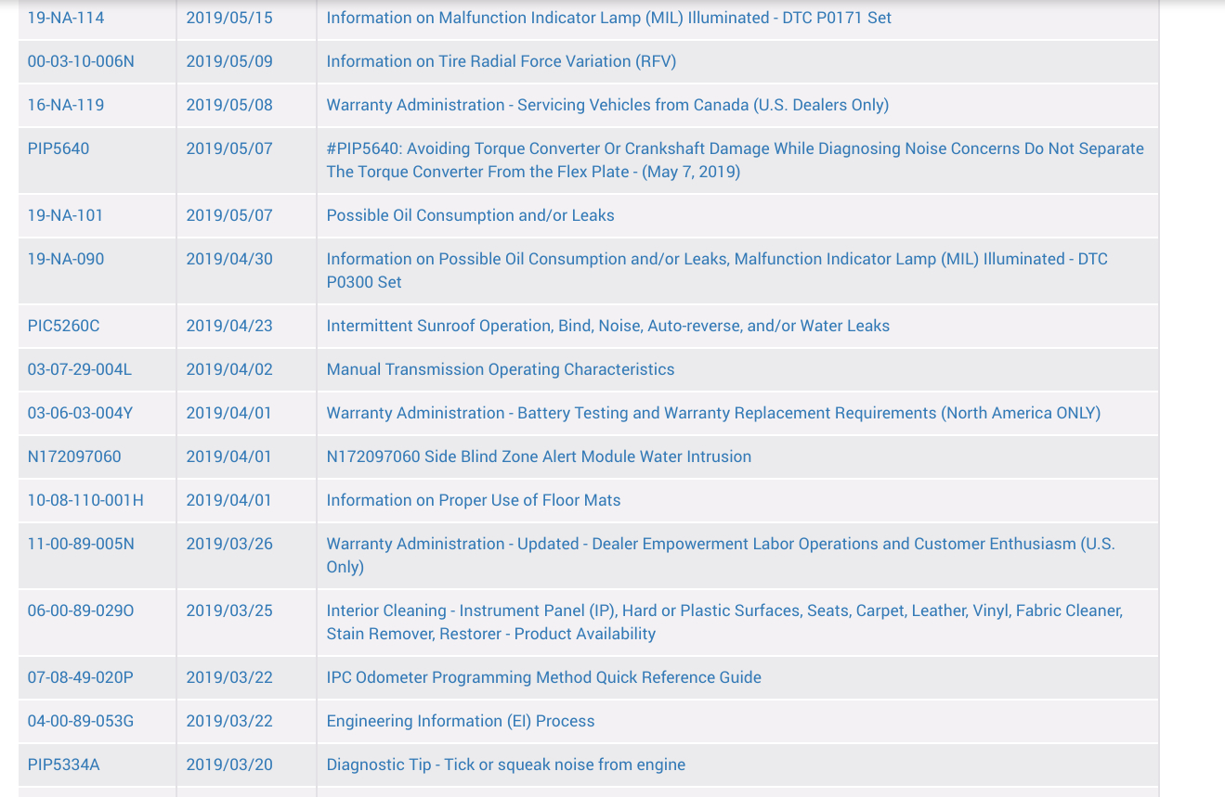Click the date 2019/05/09
This screenshot has height=797, width=1225.
pos(229,61)
